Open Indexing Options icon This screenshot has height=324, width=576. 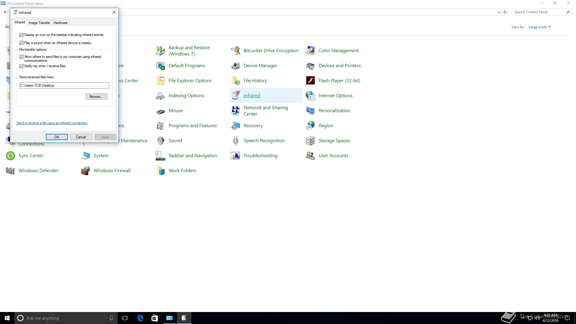(160, 96)
